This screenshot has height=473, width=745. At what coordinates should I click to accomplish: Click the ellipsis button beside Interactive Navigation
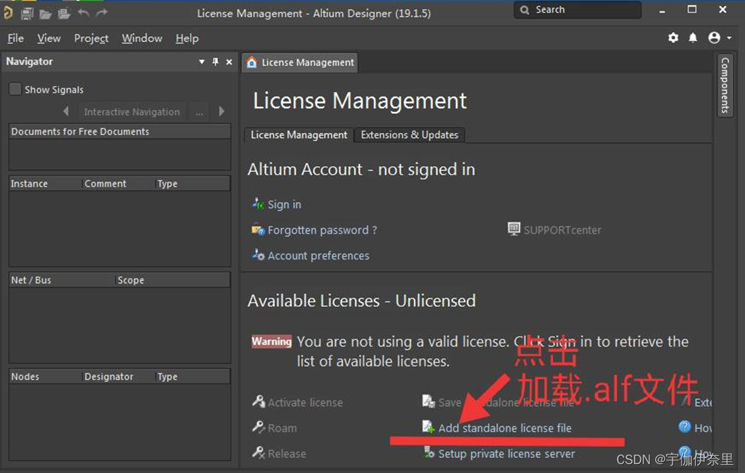click(x=199, y=111)
